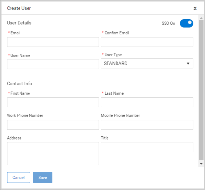The width and height of the screenshot is (205, 190).
Task: Click inside the Address text area
Action: pyautogui.click(x=53, y=154)
